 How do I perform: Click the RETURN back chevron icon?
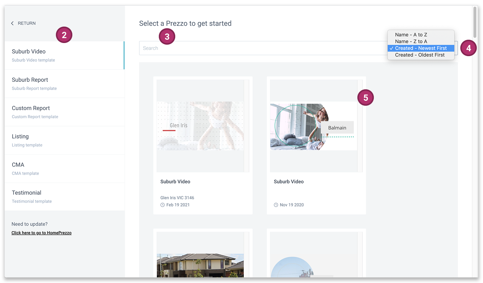coord(12,23)
